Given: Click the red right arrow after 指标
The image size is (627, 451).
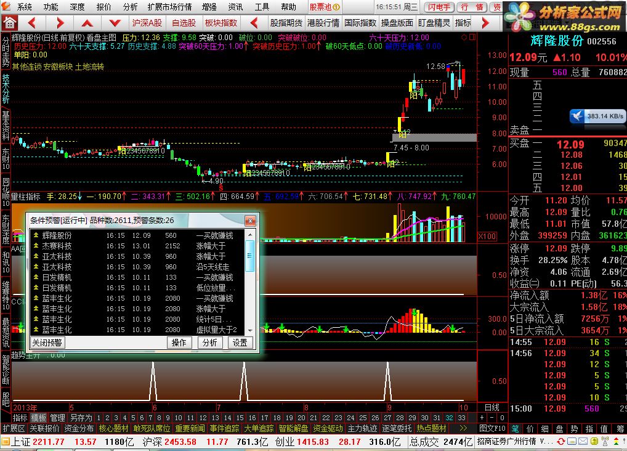Looking at the screenshot, I should pyautogui.click(x=485, y=23).
